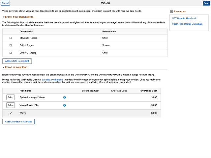The height and width of the screenshot is (158, 211).
Task: Click the Waive plan row
Action: click(81, 113)
